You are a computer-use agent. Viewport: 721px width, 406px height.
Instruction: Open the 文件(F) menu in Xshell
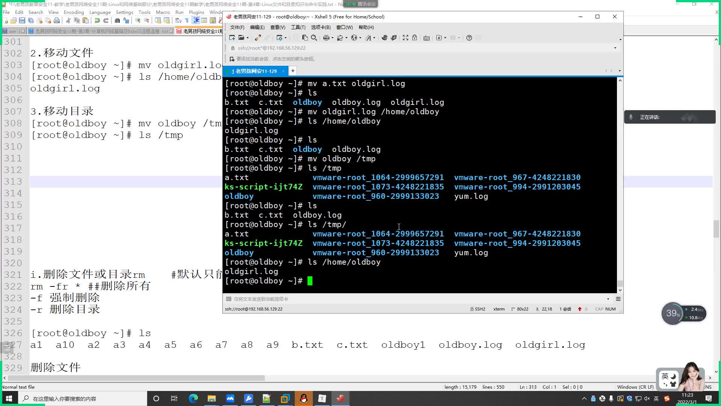tap(238, 27)
